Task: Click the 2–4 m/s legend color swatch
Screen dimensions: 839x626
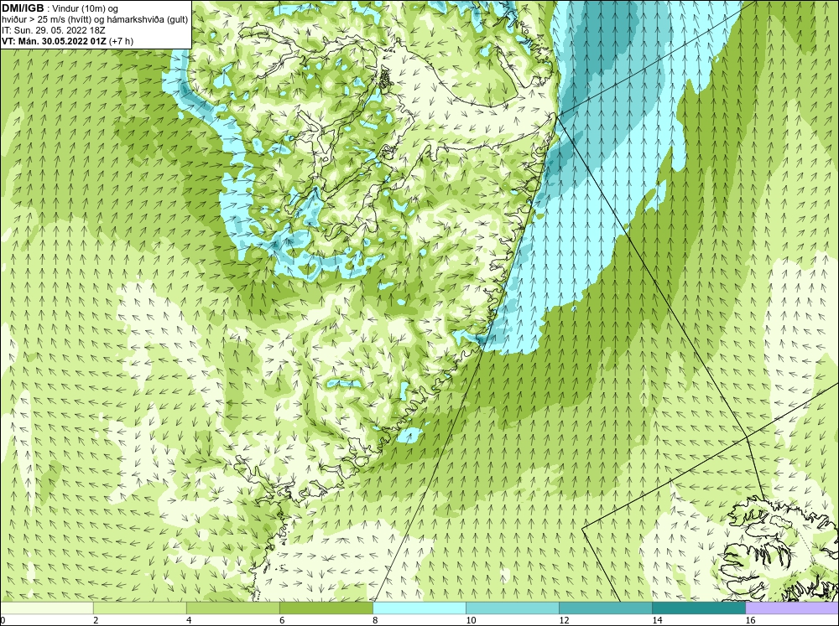Action: [x=140, y=608]
